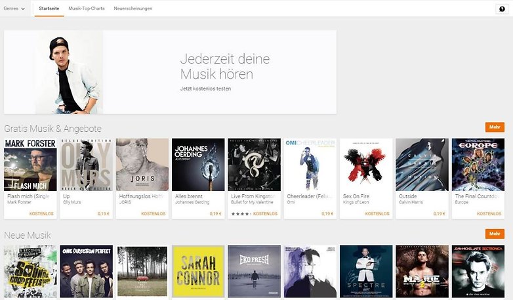Click the 0,19 € price on Cheerleader card
This screenshot has width=513, height=300.
click(x=327, y=213)
